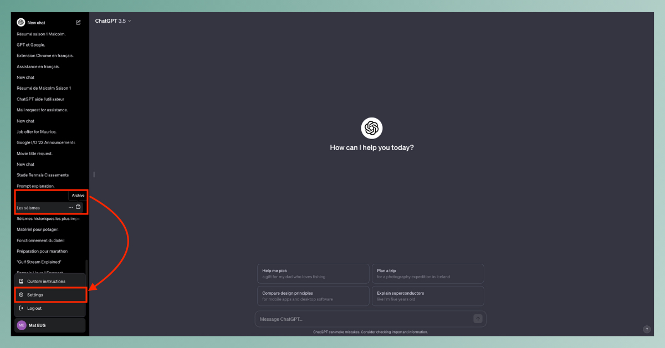
Task: Open 'Séismes historiques les plus' chat
Action: [x=49, y=218]
